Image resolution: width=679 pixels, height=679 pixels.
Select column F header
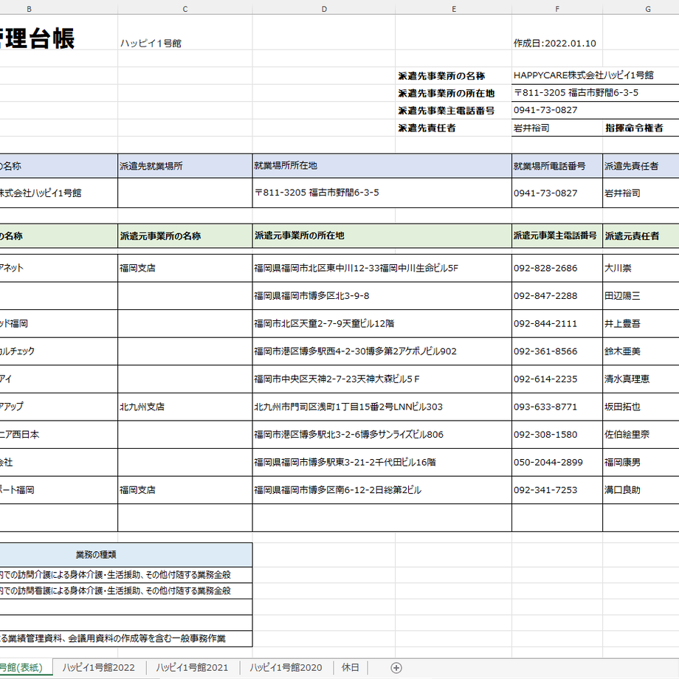click(x=557, y=9)
